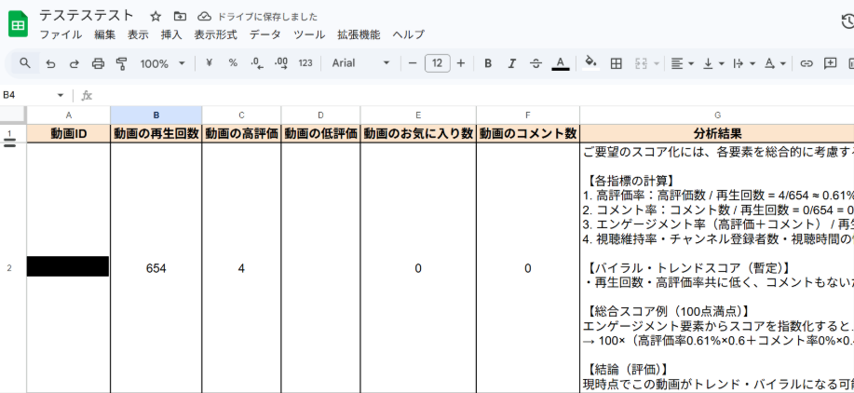Click the insert link icon
854x393 pixels.
pyautogui.click(x=807, y=63)
